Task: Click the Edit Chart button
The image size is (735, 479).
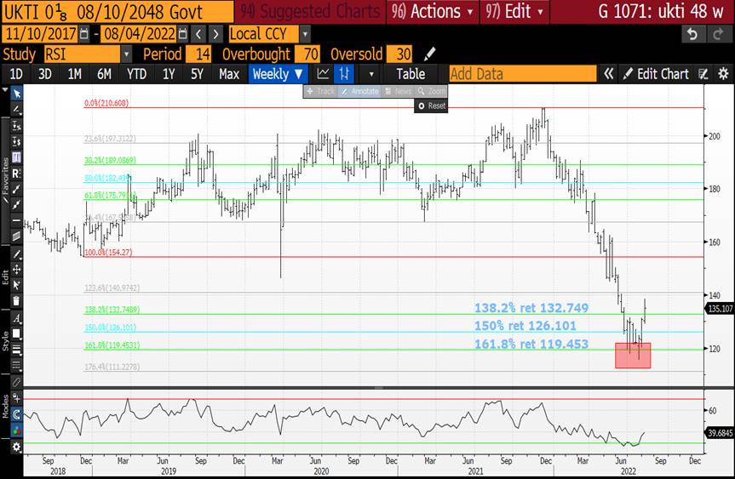Action: tap(657, 74)
